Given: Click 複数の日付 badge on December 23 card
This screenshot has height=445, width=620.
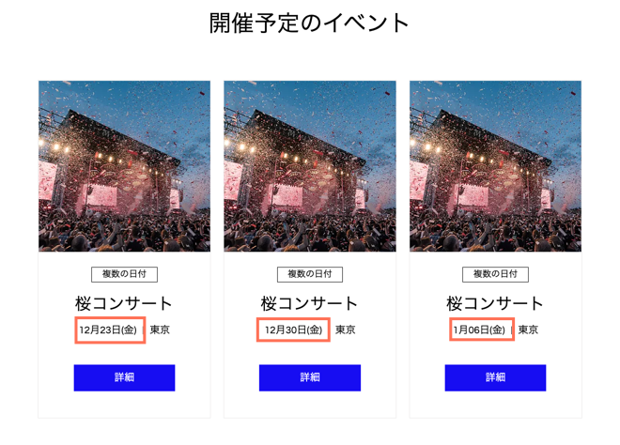Looking at the screenshot, I should 124,274.
